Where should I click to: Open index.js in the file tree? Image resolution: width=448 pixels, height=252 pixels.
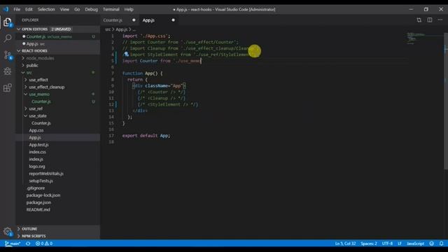(x=36, y=159)
